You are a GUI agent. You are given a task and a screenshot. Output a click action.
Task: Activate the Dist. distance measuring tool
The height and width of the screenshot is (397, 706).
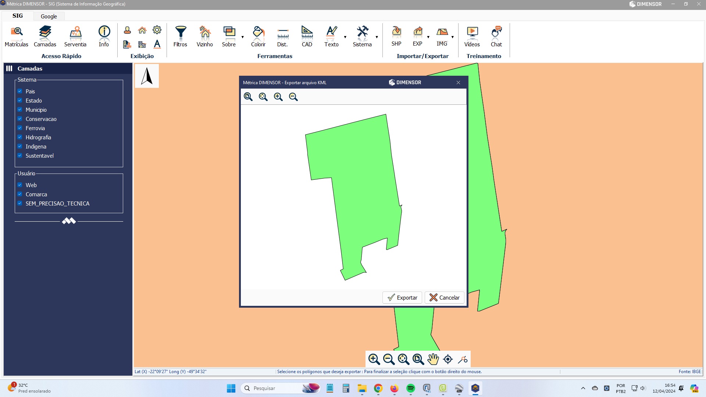click(x=282, y=36)
